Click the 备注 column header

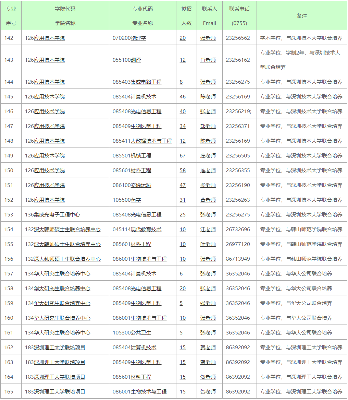[302, 15]
